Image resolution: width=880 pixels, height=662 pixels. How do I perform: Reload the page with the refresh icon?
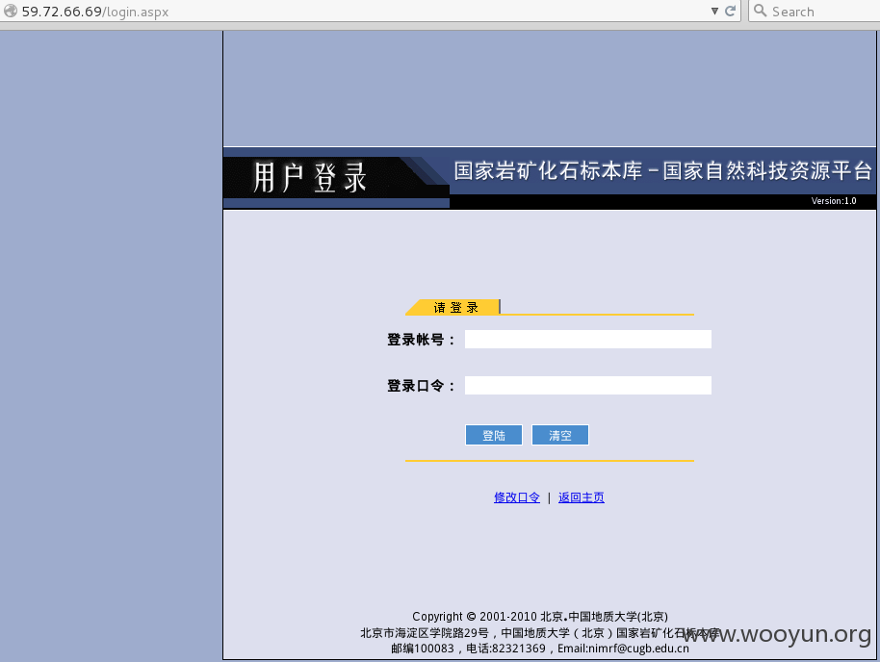730,11
